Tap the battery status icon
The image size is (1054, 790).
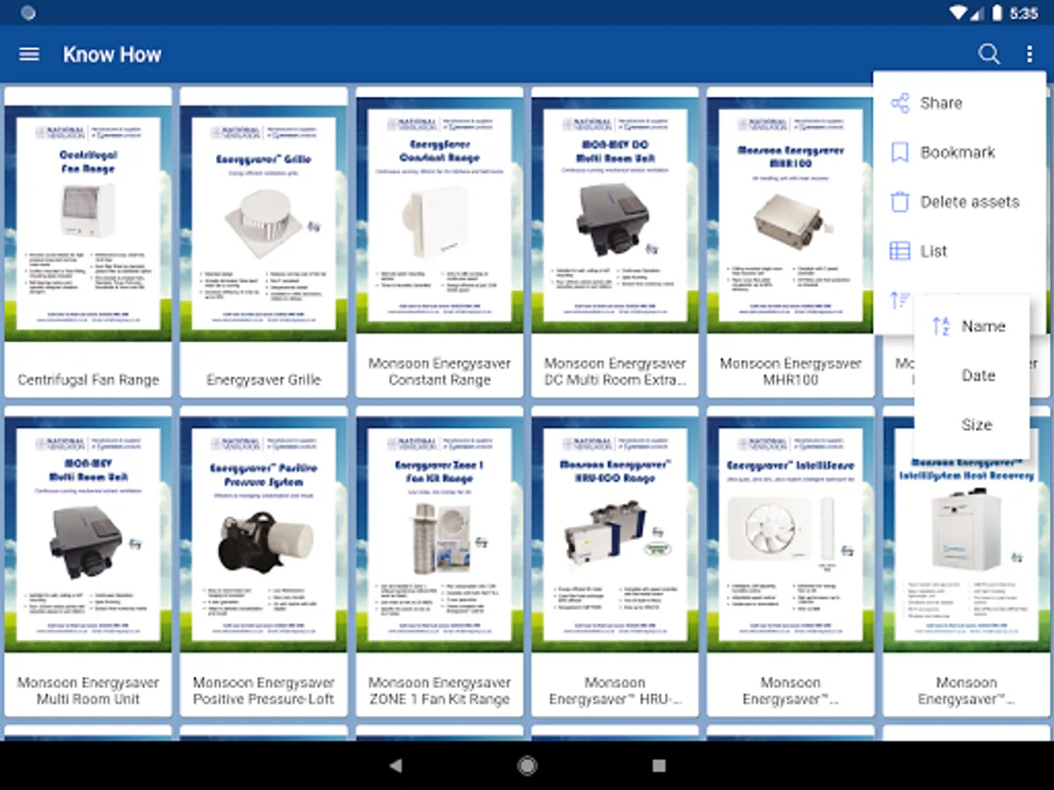(997, 13)
